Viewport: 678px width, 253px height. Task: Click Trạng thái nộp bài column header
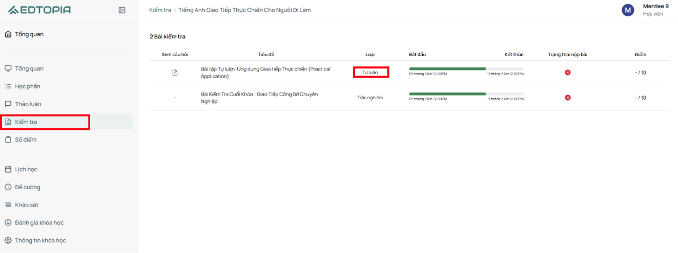568,54
